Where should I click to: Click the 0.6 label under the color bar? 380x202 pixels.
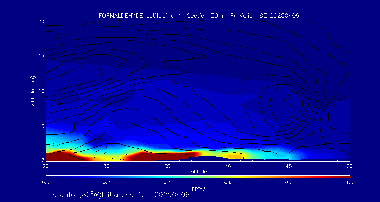(228, 182)
